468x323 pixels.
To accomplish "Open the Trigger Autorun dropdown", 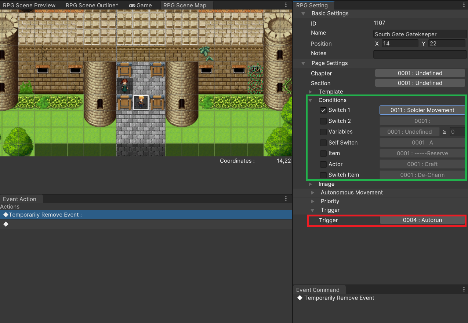I will pyautogui.click(x=422, y=220).
